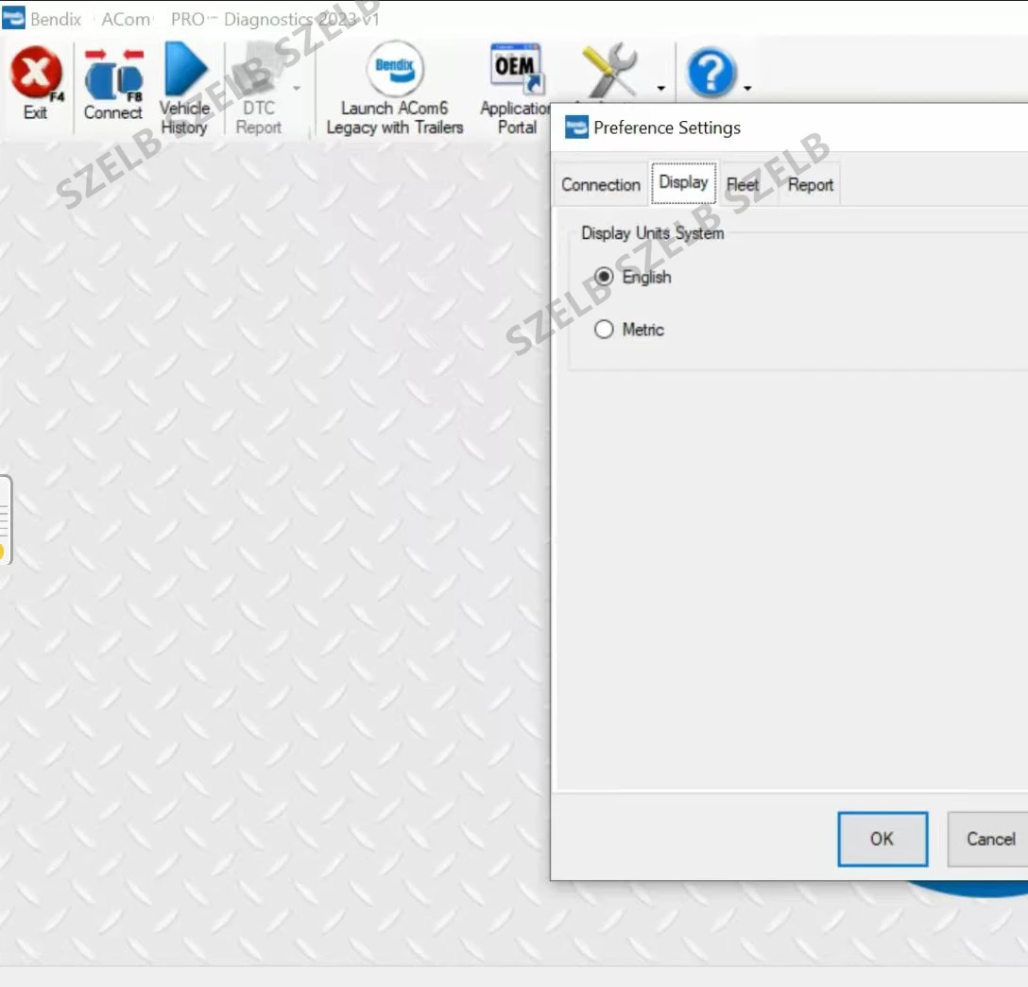Open the OEM Application Portal
Image resolution: width=1028 pixels, height=987 pixels.
(x=515, y=89)
